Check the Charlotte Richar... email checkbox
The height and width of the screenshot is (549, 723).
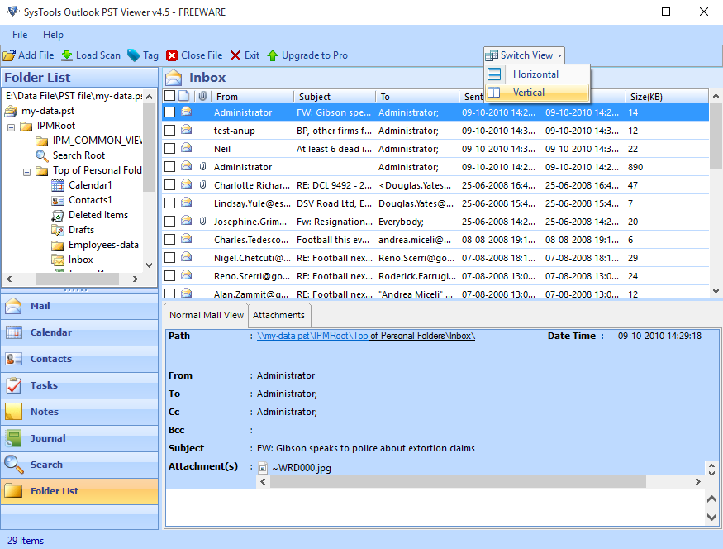coord(169,185)
